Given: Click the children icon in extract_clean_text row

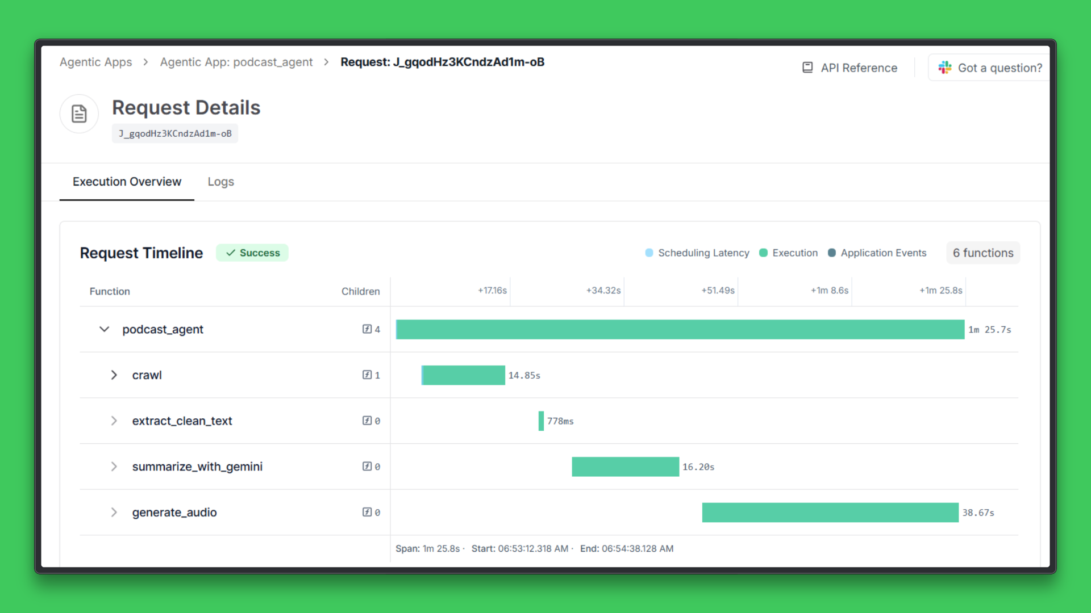Looking at the screenshot, I should click(x=367, y=421).
